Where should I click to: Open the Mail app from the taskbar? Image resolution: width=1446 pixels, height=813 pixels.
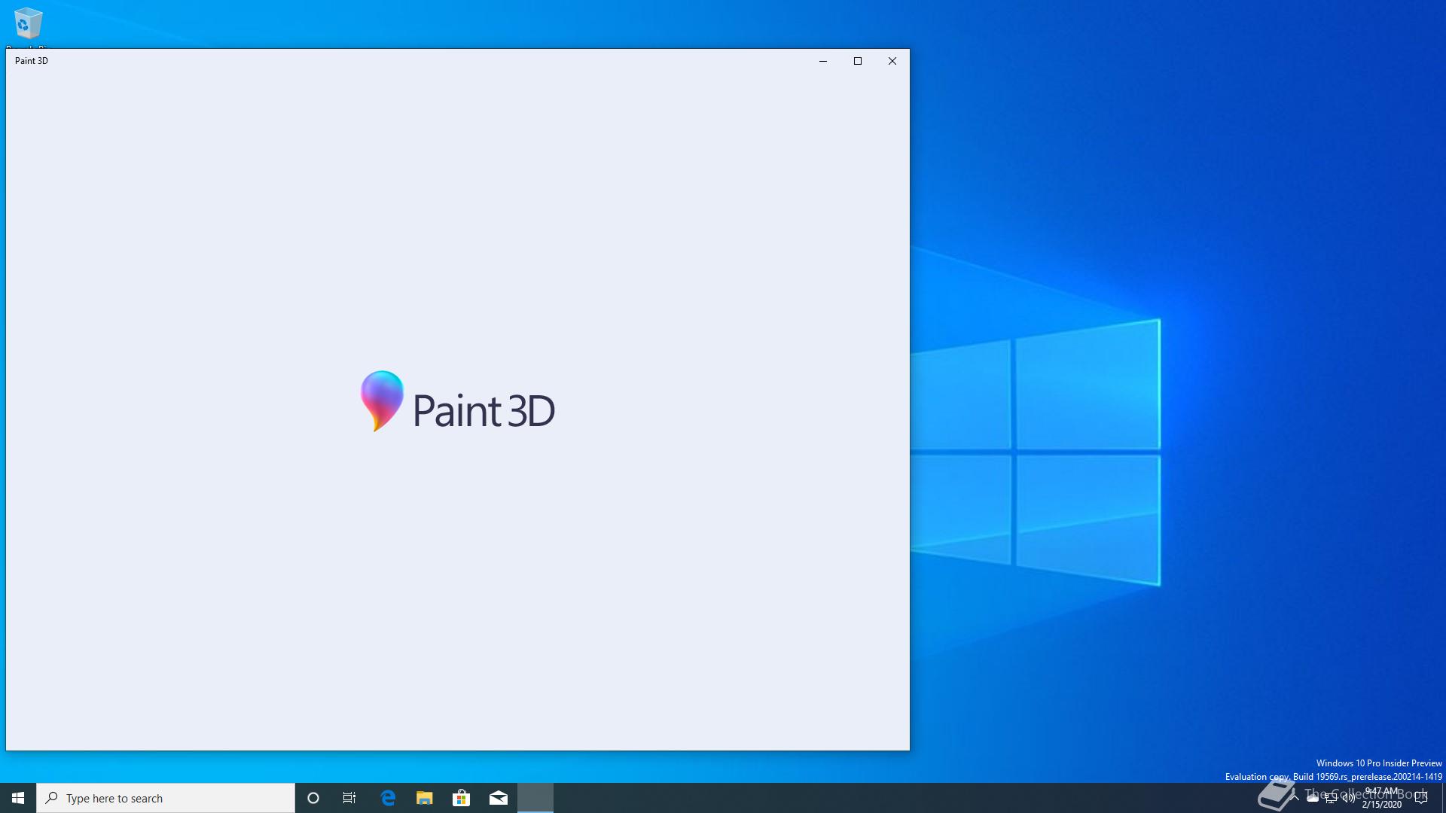[x=499, y=798]
